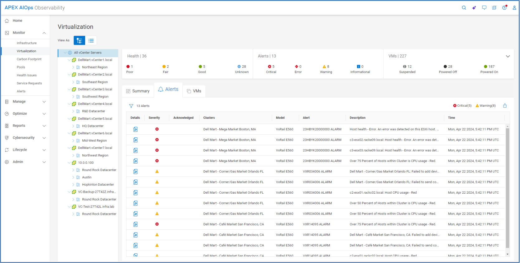The width and height of the screenshot is (520, 263).
Task: Click the 5 Critical alerts count
Action: [271, 67]
